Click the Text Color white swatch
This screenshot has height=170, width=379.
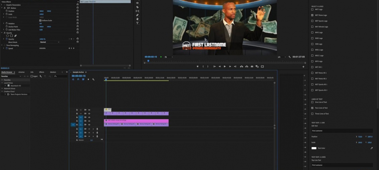click(314, 148)
